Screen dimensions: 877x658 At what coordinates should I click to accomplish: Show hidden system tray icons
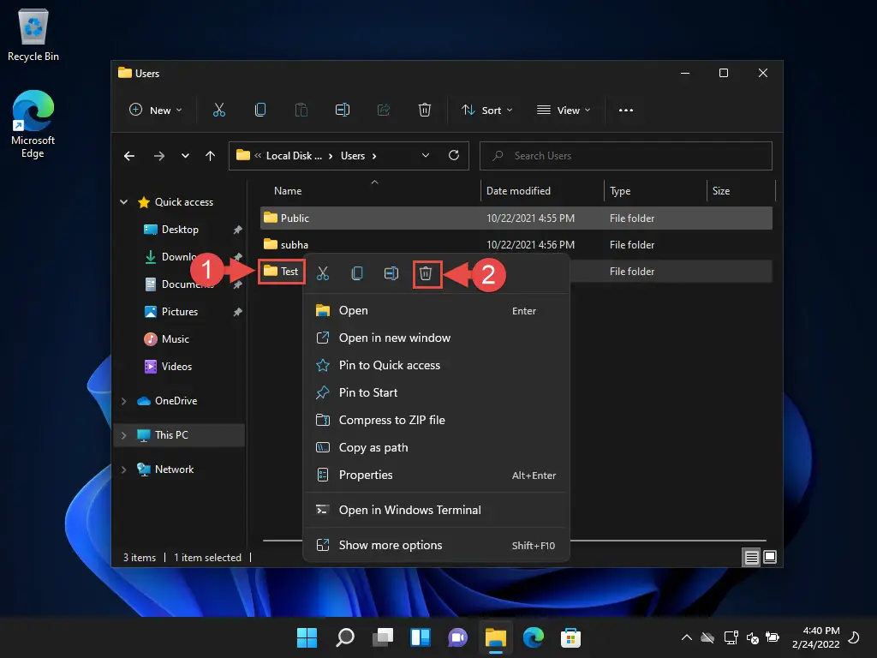(687, 637)
